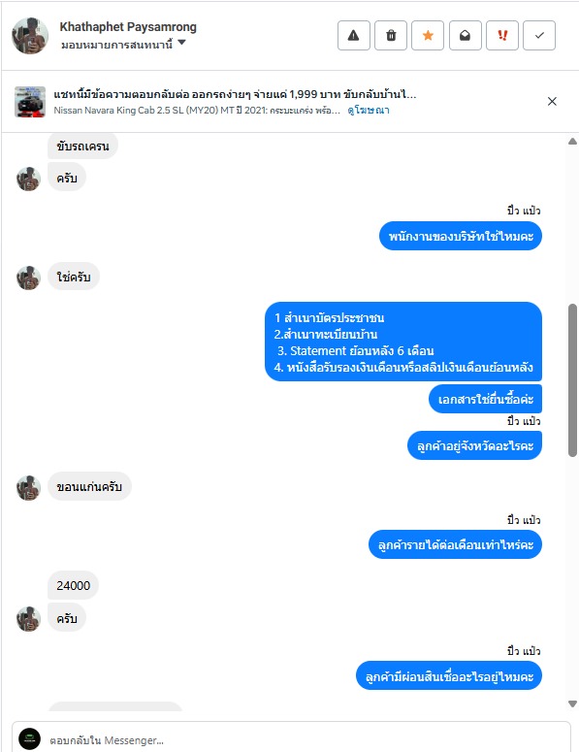
Task: Click the spam warning triangle icon
Action: [x=354, y=36]
